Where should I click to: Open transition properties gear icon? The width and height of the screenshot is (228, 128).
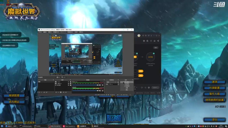tap(118, 82)
